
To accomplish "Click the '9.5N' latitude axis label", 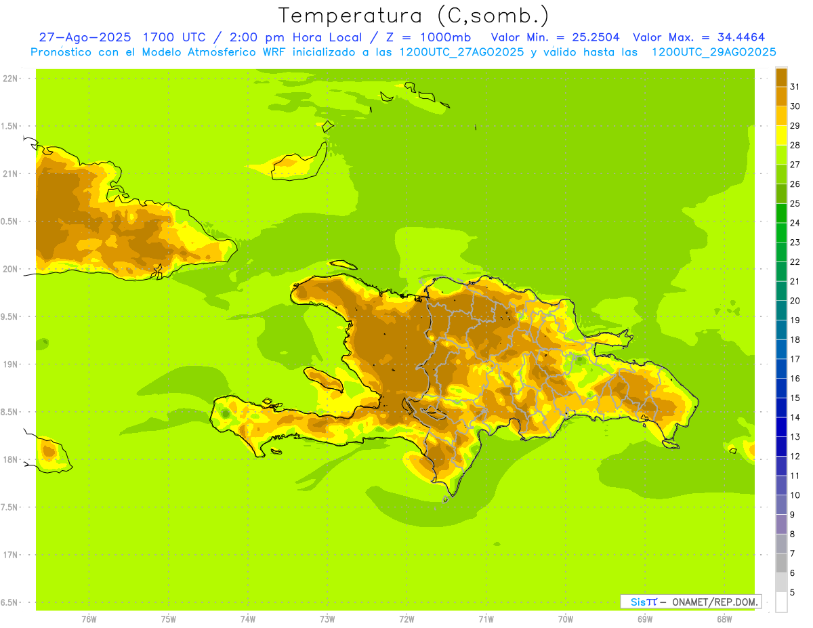I will coord(10,317).
